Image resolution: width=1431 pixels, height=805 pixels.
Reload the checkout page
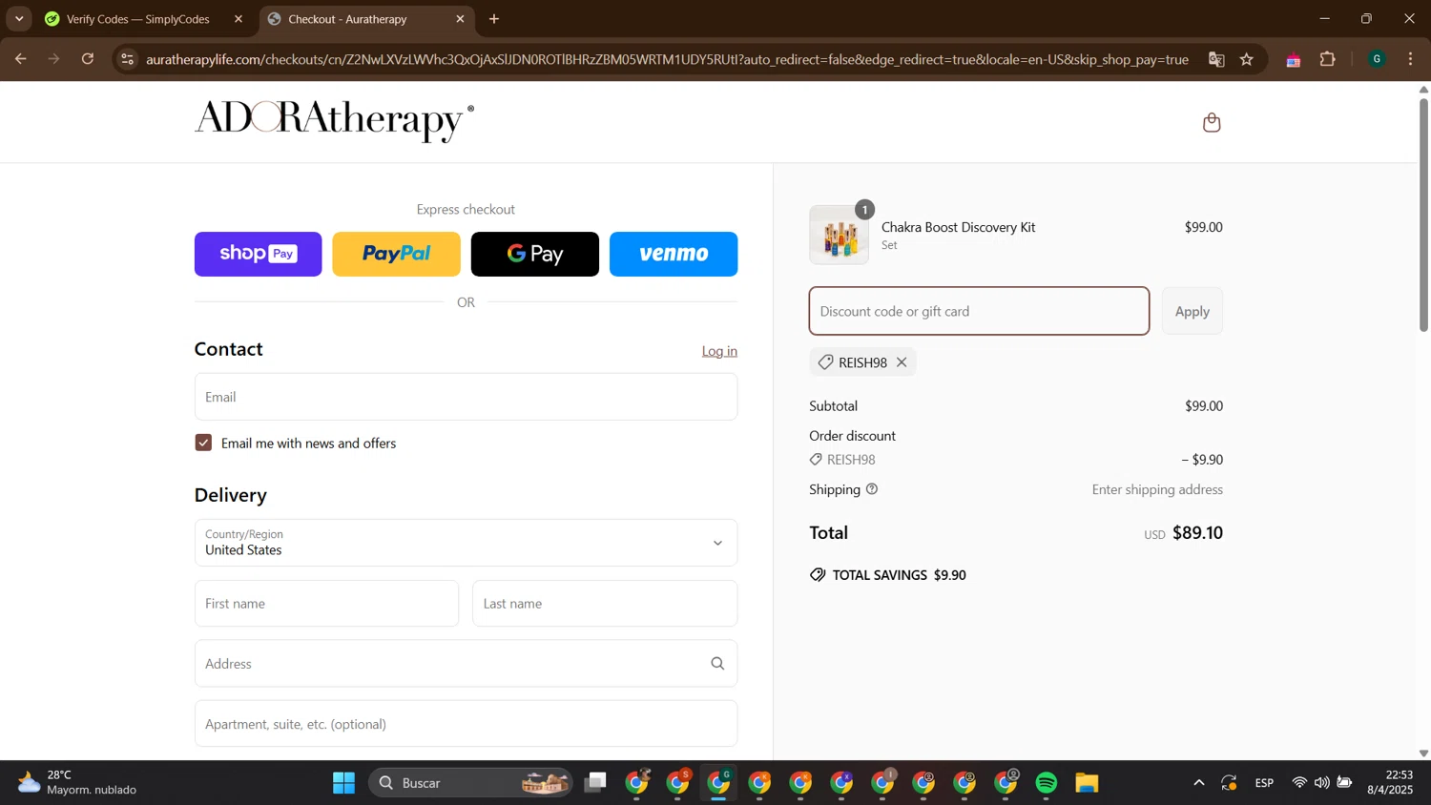(88, 59)
